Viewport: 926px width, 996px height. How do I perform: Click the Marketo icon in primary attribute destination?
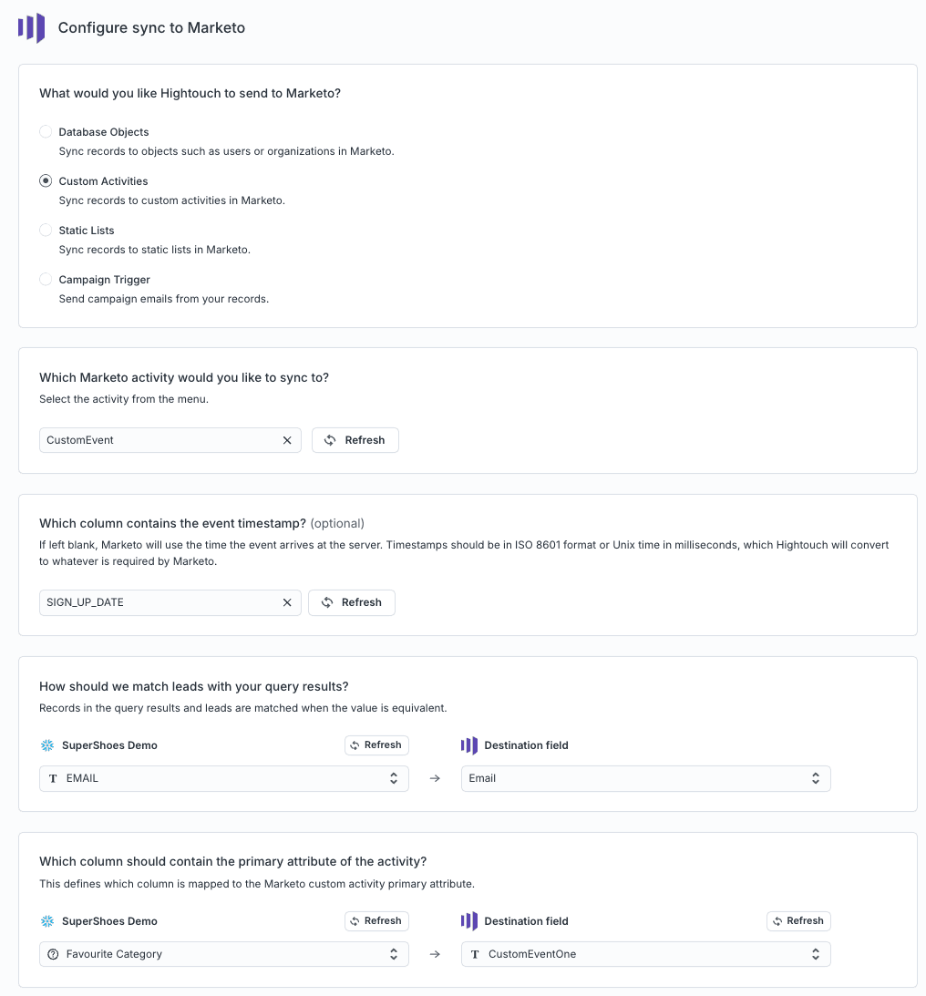pyautogui.click(x=469, y=921)
